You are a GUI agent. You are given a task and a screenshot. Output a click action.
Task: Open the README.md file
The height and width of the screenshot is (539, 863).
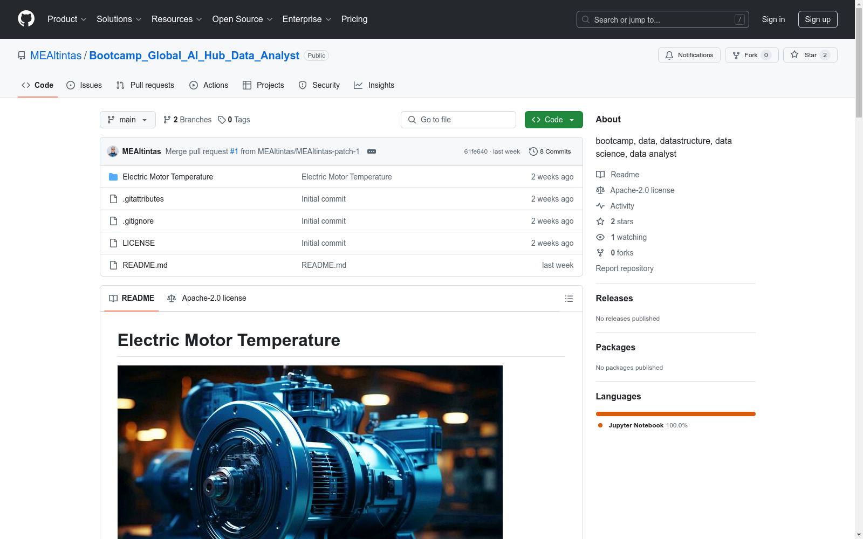click(145, 265)
